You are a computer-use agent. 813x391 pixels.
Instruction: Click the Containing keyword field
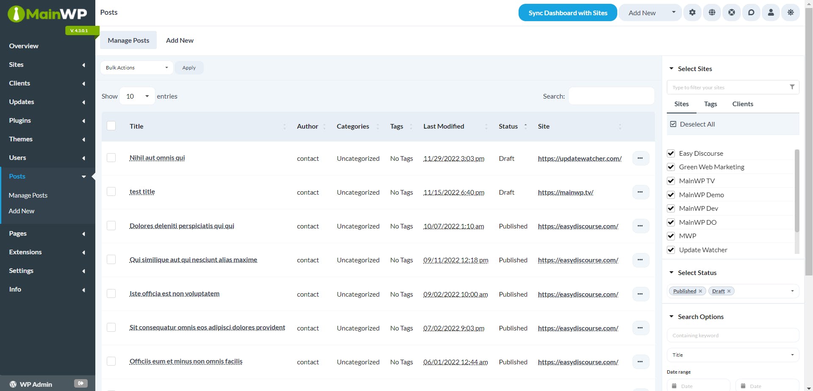pos(733,336)
